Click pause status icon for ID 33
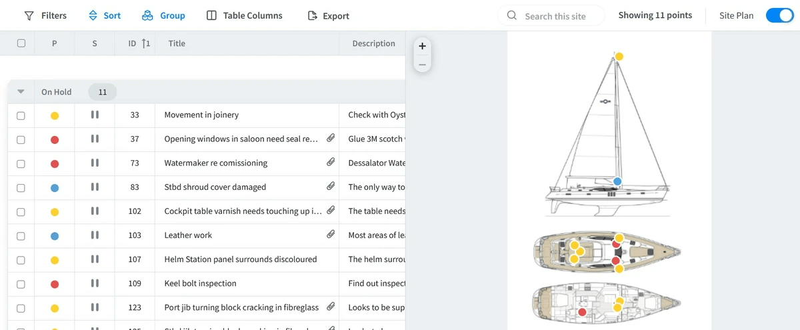 [x=95, y=115]
